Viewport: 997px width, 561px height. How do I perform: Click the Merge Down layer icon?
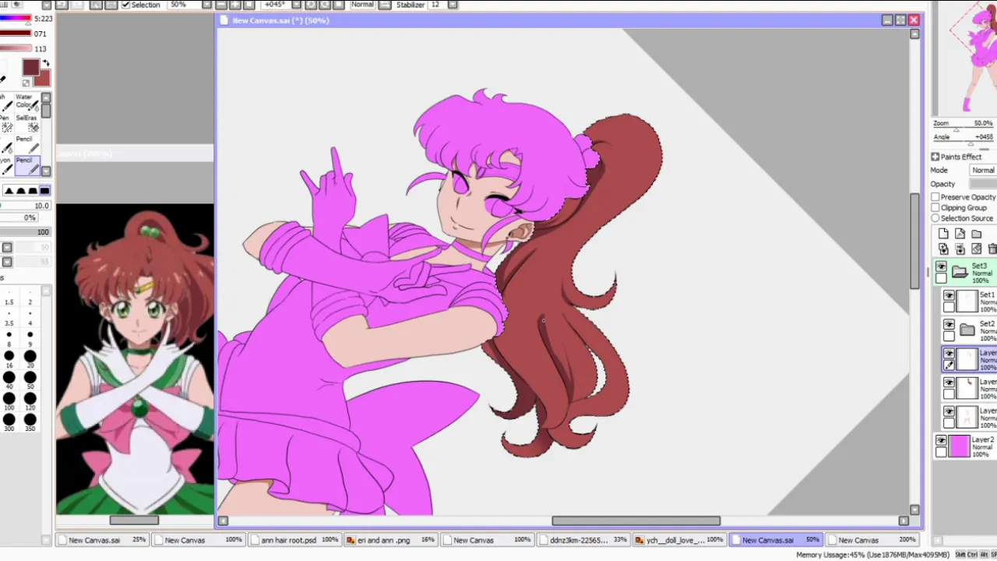click(960, 249)
